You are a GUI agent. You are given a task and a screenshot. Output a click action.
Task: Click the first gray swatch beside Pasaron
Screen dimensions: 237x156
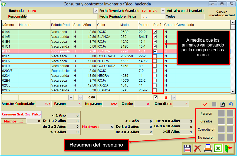(221, 114)
